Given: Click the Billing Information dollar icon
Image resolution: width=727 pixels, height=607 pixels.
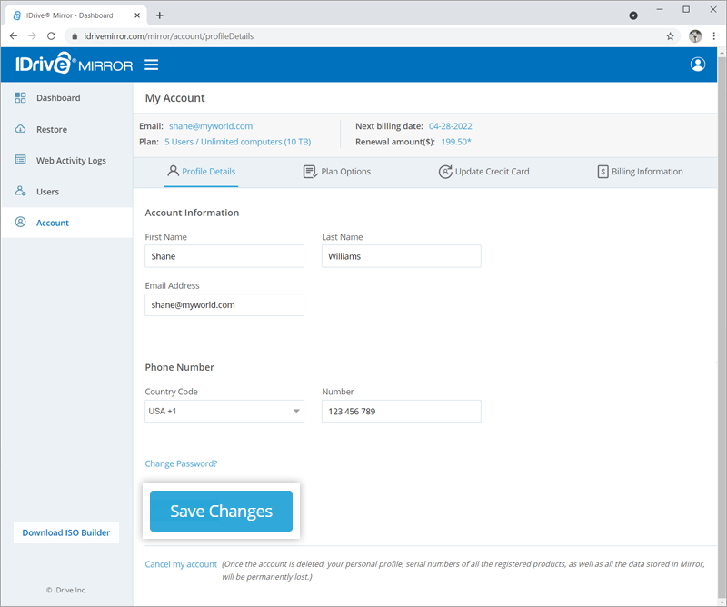Looking at the screenshot, I should [x=603, y=171].
